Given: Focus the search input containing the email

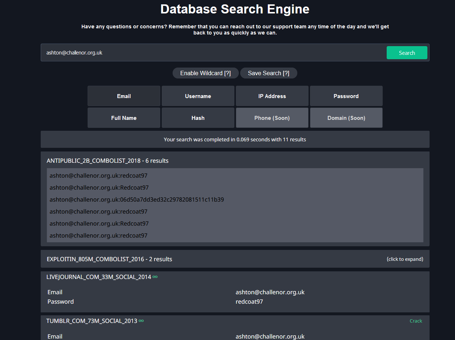Looking at the screenshot, I should (214, 53).
